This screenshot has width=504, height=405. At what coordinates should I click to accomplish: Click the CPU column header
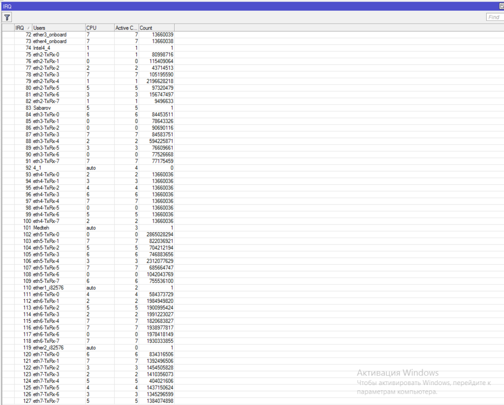(98, 28)
